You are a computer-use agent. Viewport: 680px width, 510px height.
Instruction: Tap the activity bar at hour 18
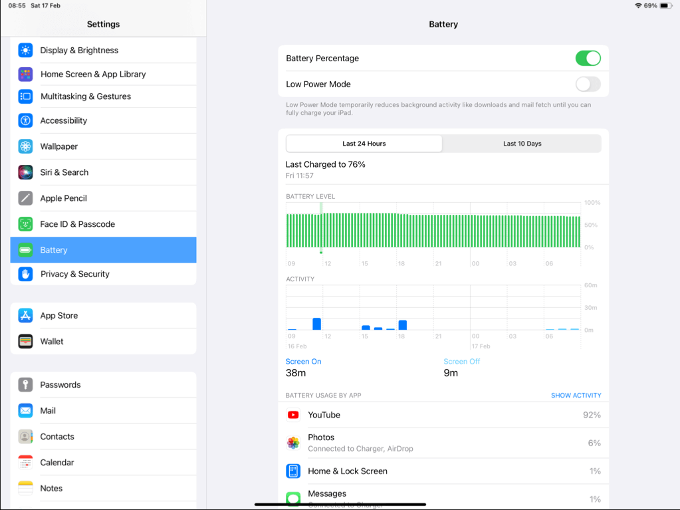[x=402, y=325]
